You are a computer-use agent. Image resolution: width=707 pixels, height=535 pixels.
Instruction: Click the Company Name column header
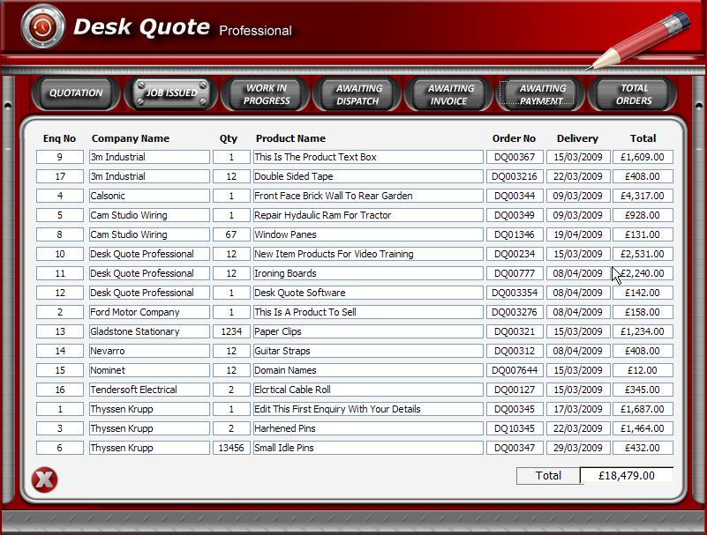130,138
